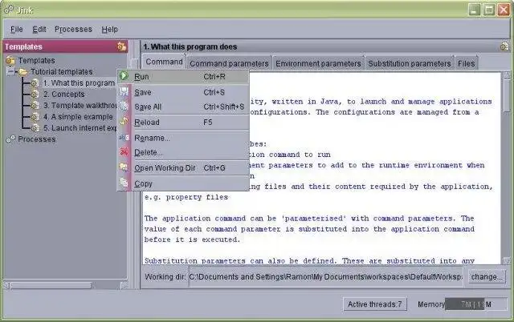Click the Working dir path field
The width and height of the screenshot is (514, 322).
click(x=325, y=277)
